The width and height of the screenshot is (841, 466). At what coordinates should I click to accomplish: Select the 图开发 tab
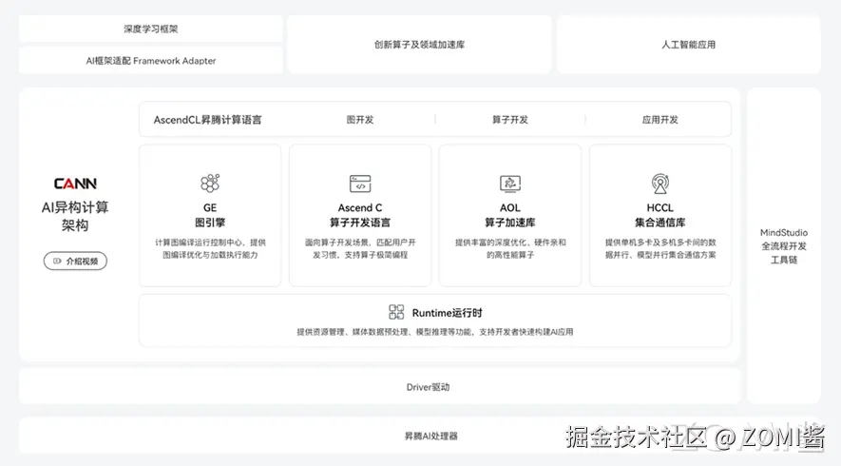360,120
